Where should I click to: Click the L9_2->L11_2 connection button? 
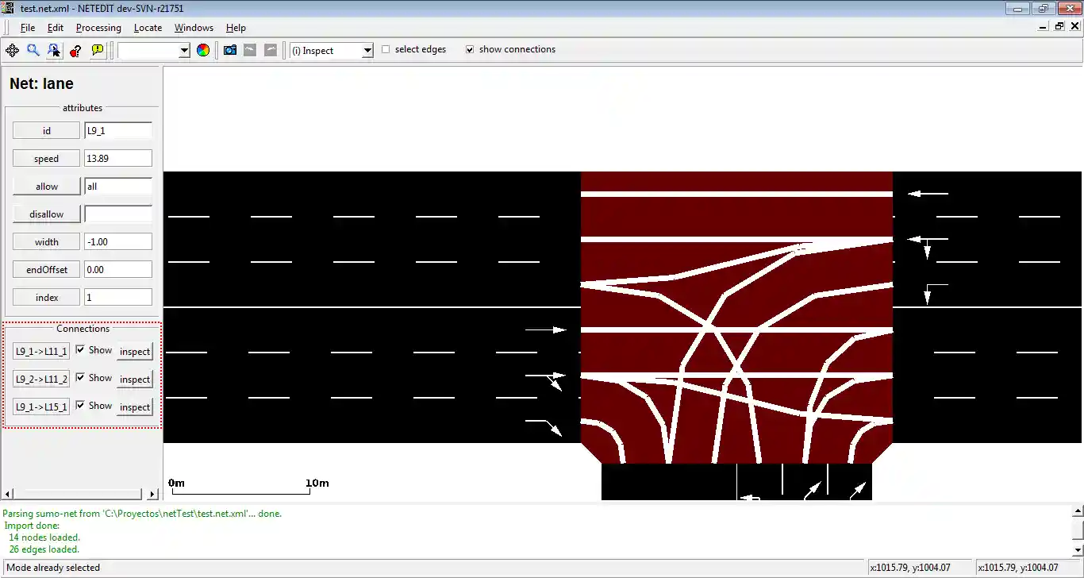[x=42, y=379]
